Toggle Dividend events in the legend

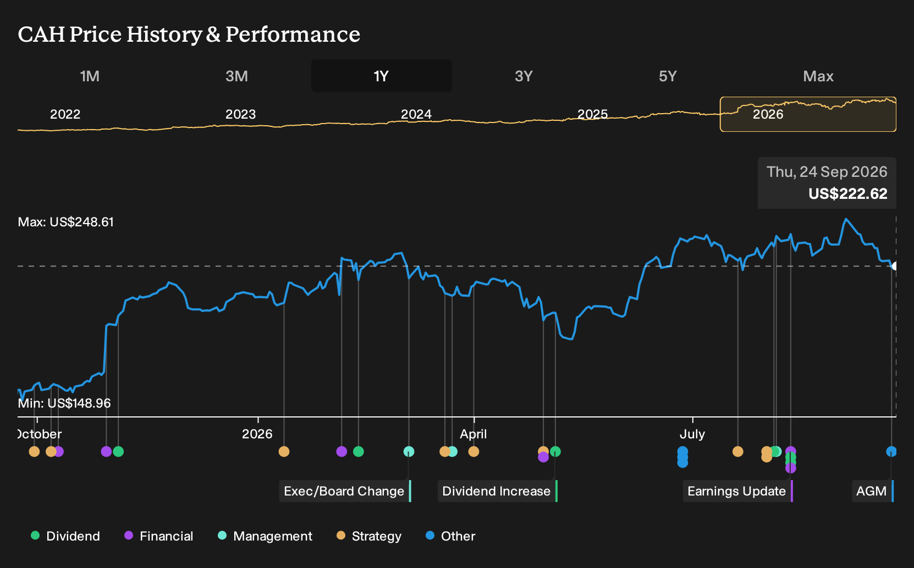pyautogui.click(x=65, y=536)
